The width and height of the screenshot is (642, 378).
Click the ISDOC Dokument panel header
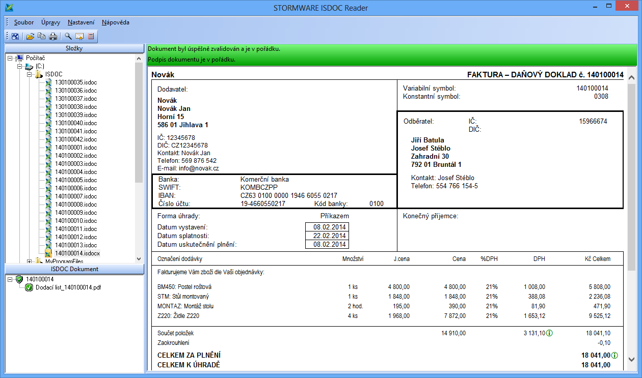[74, 269]
